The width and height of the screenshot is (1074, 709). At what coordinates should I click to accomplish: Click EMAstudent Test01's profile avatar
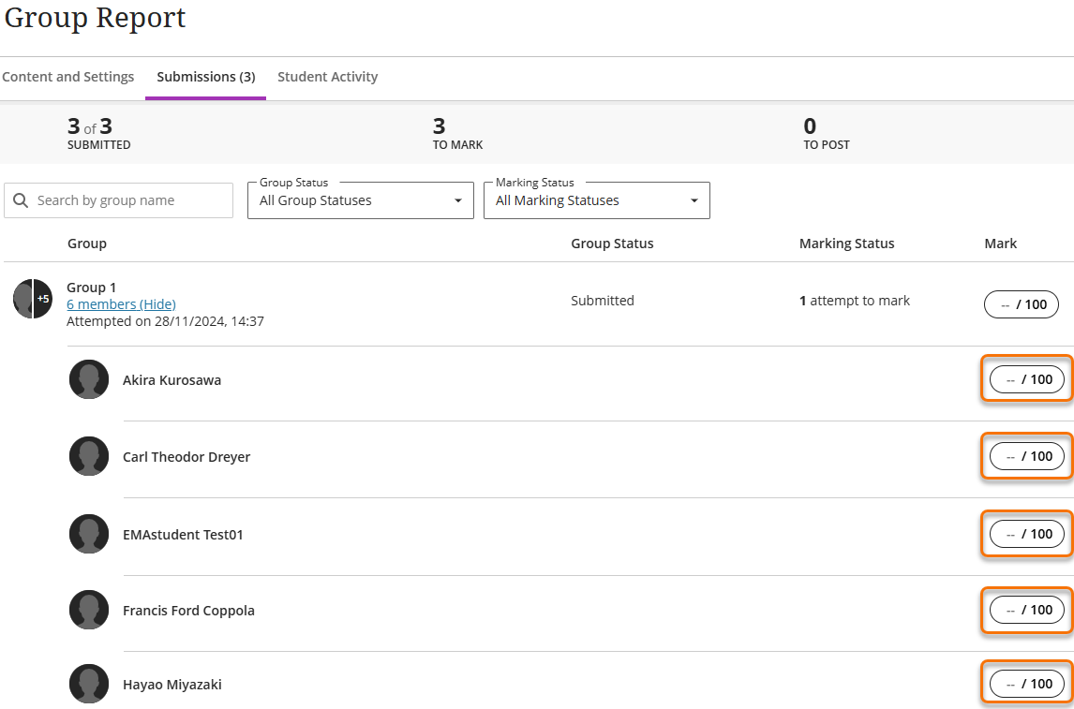89,534
